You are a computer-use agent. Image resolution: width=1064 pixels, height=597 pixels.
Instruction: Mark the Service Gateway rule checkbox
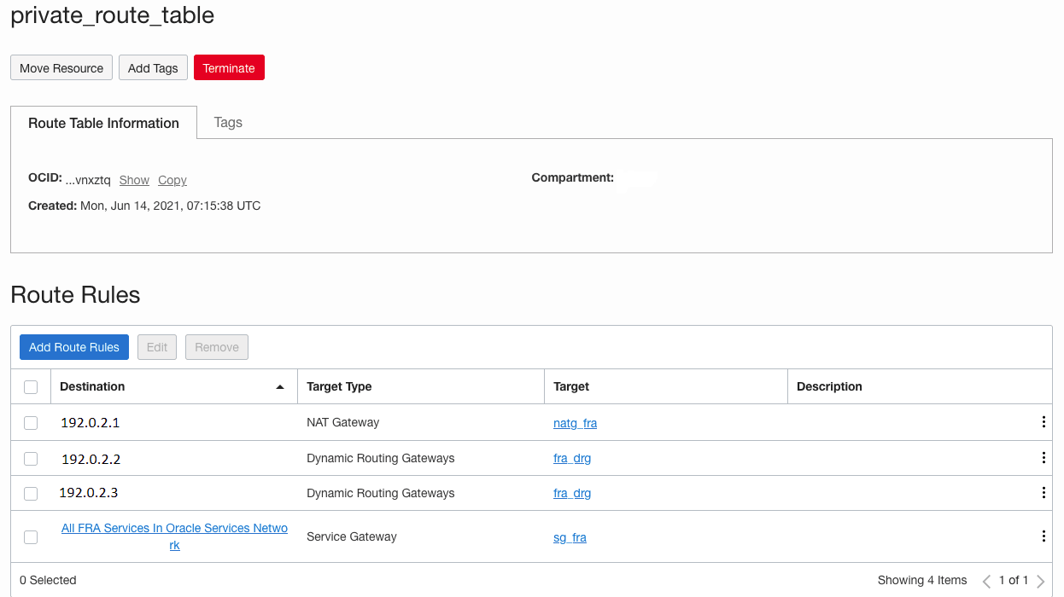[31, 537]
